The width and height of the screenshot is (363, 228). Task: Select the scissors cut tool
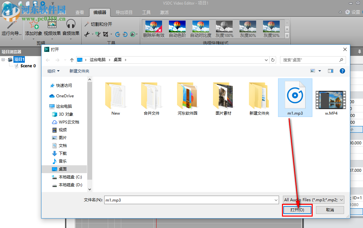pos(87,34)
